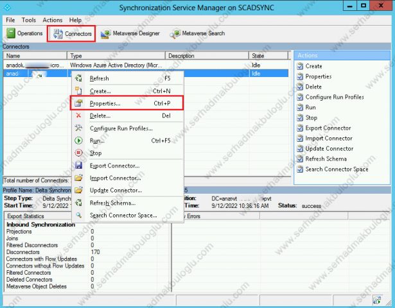The image size is (395, 308).
Task: Click icon beside Delete in Actions pane
Action: pyautogui.click(x=300, y=87)
